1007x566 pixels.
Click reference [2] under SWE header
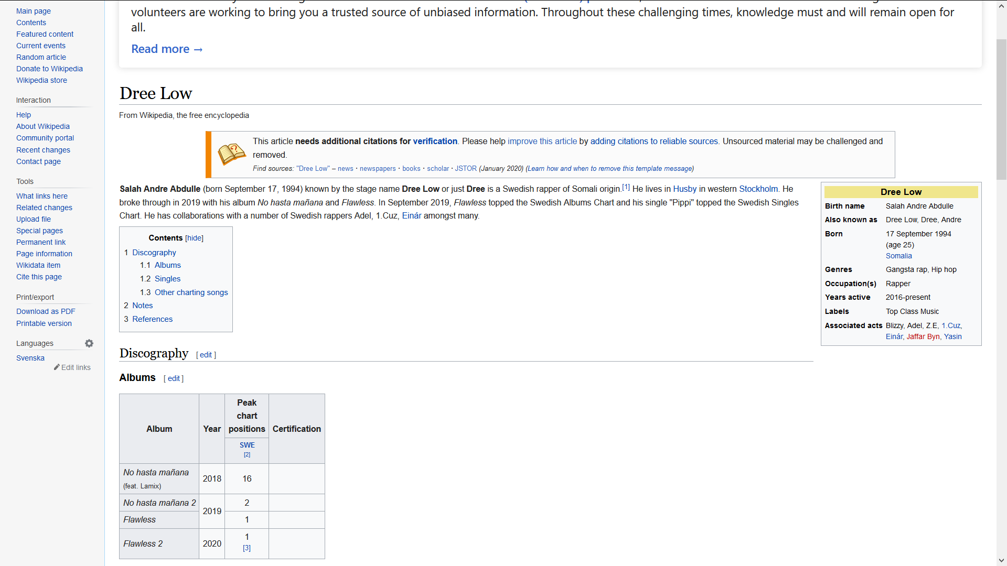pos(247,455)
